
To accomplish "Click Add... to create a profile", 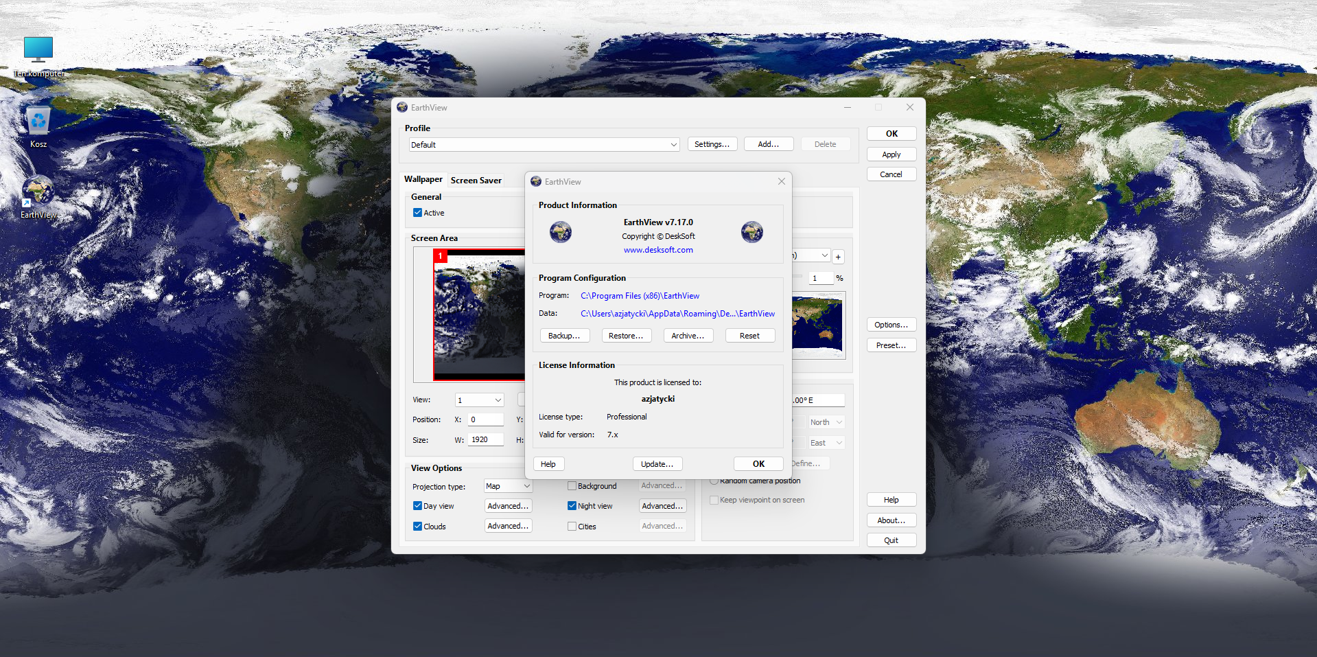I will [769, 144].
